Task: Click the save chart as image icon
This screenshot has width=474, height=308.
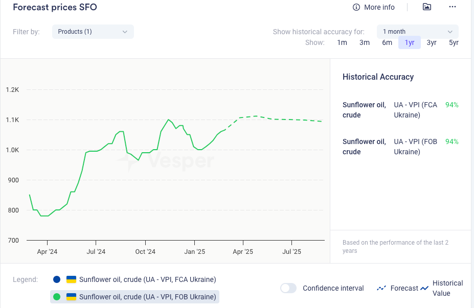Action: tap(426, 7)
